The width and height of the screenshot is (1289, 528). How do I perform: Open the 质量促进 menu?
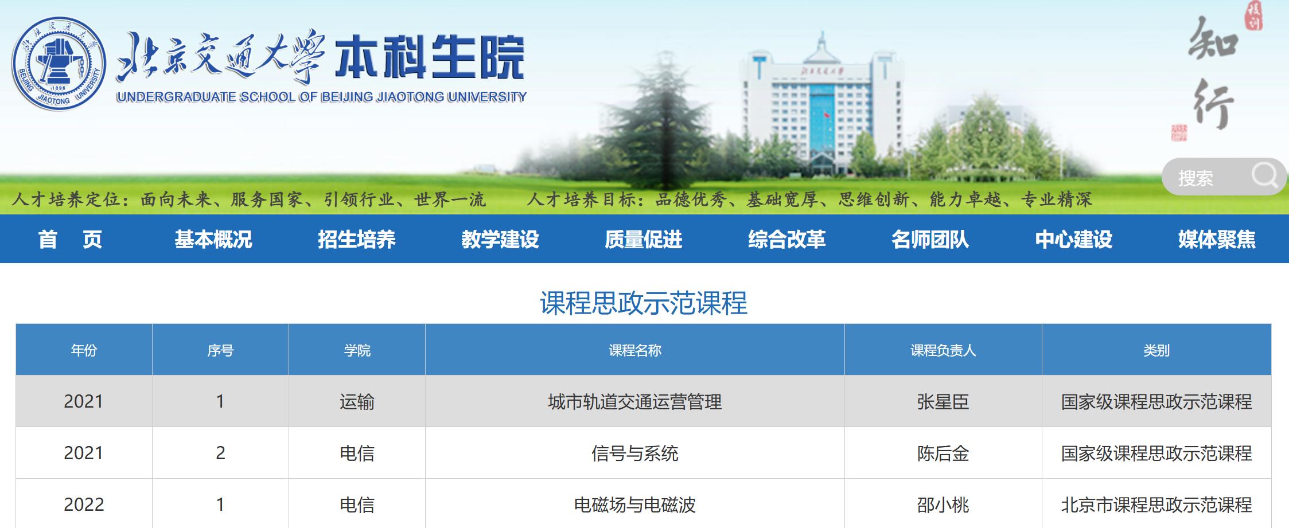pos(644,239)
